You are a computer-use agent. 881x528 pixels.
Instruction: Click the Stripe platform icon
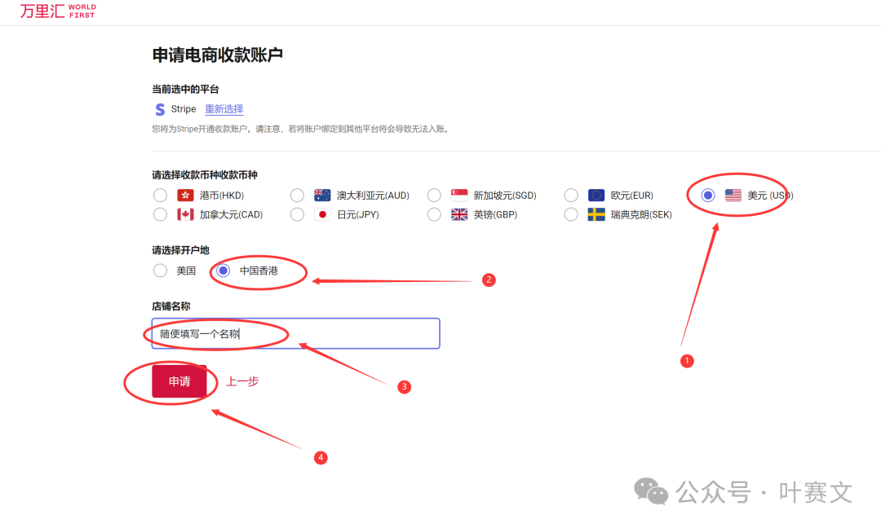coord(160,109)
